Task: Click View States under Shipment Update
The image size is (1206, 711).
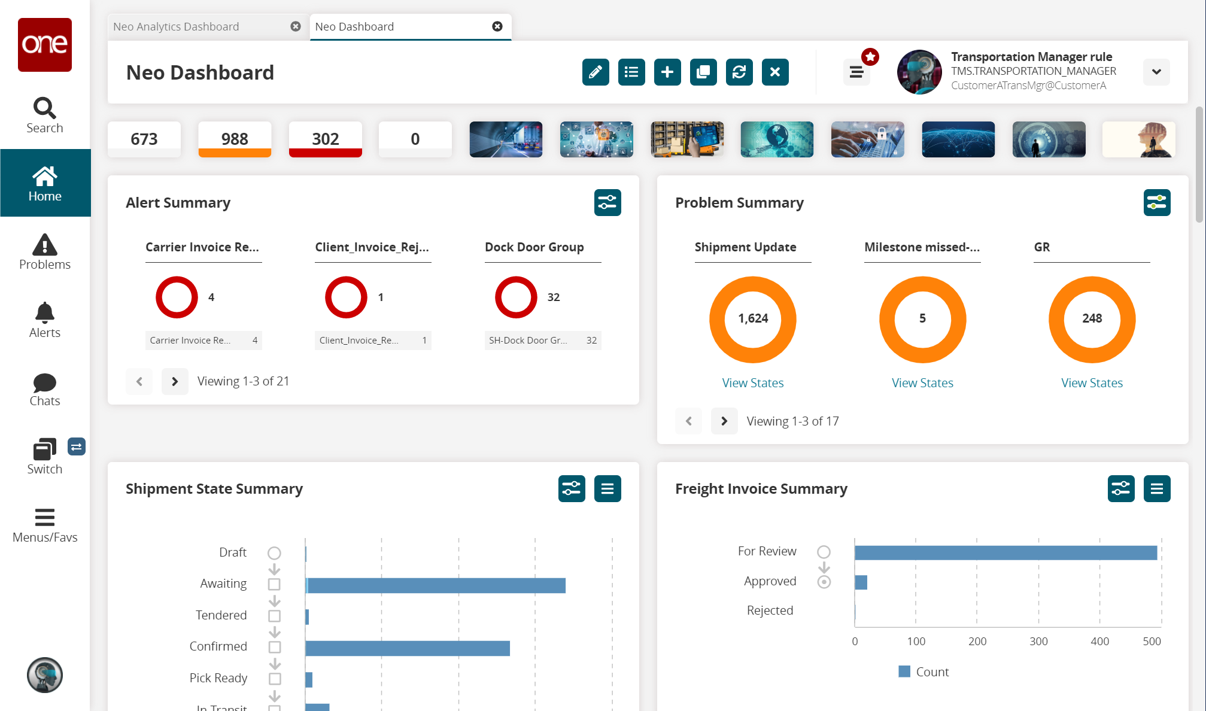Action: pyautogui.click(x=752, y=383)
